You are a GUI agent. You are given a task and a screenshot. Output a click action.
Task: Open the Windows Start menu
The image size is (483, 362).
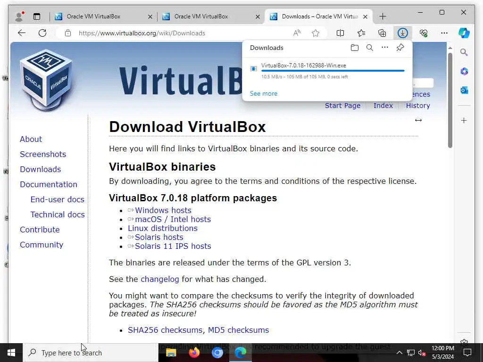(x=11, y=353)
